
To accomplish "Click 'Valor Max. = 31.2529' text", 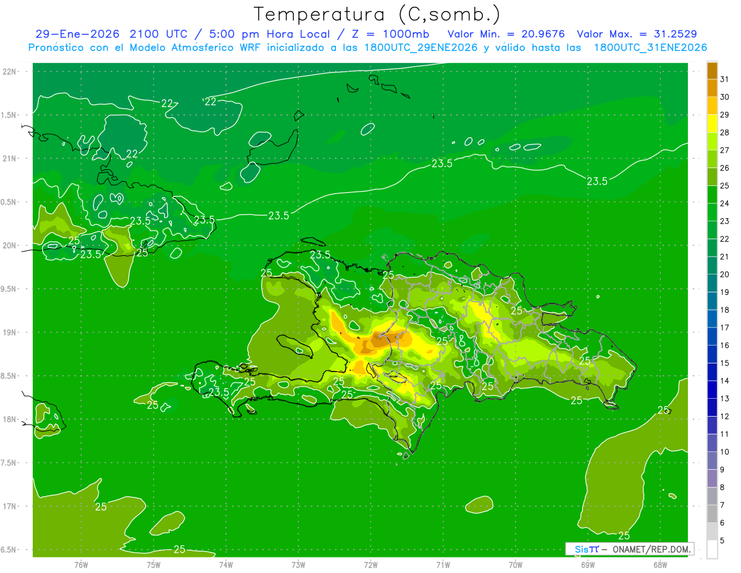I will click(637, 34).
